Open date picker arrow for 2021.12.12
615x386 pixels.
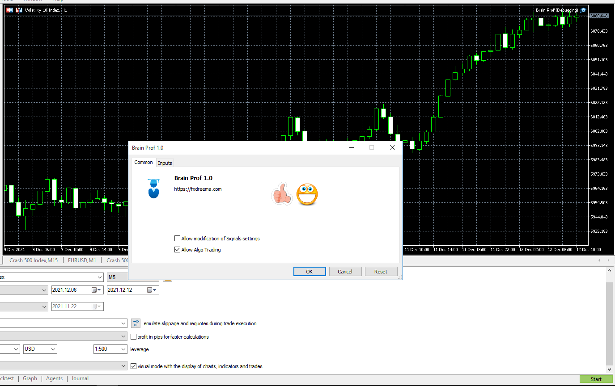click(x=155, y=290)
